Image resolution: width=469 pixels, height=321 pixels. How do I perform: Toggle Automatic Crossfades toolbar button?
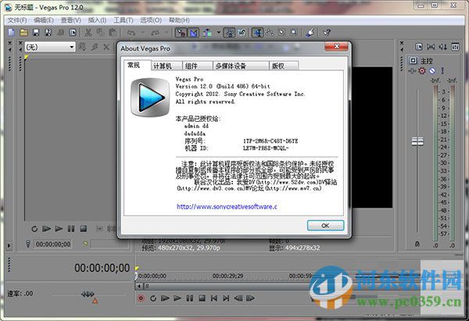pyautogui.click(x=193, y=32)
